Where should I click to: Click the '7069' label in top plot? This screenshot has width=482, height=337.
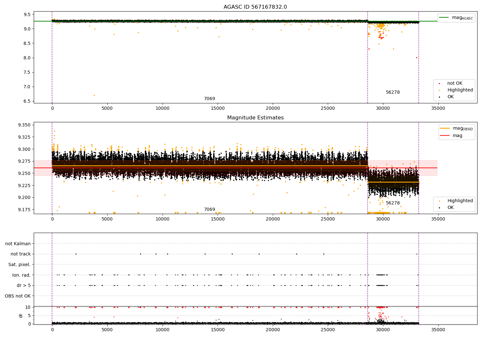(210, 99)
